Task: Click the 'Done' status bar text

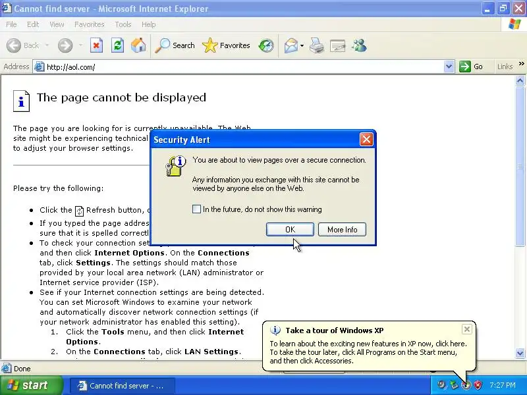Action: pyautogui.click(x=22, y=369)
